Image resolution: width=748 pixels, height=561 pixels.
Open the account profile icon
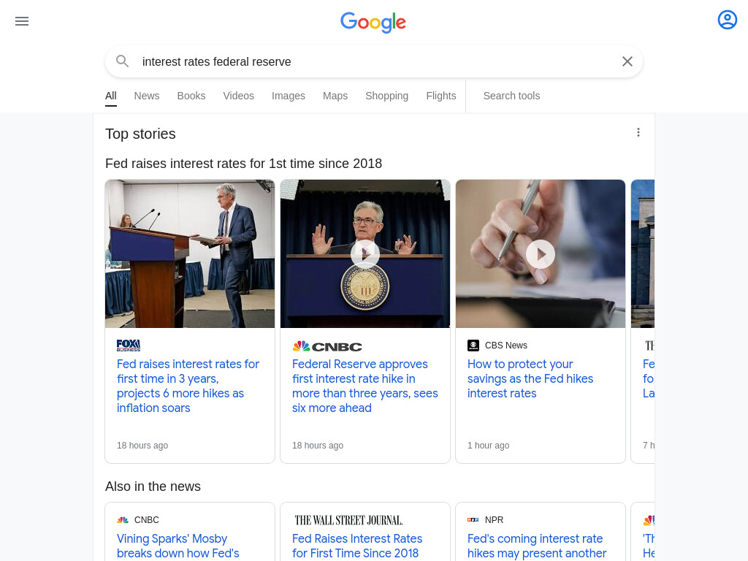[x=727, y=20]
